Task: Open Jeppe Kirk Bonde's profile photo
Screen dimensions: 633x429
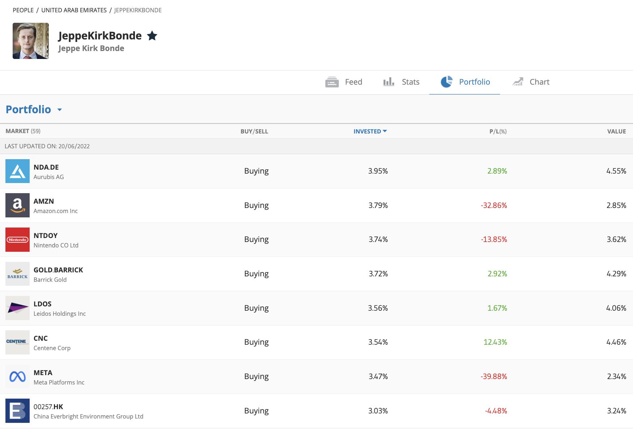Action: tap(31, 41)
